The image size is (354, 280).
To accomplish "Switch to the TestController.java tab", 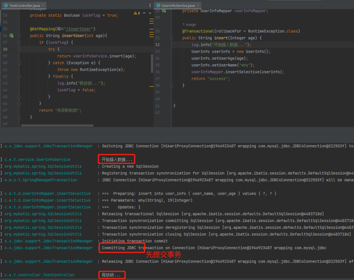I will click(x=24, y=6).
